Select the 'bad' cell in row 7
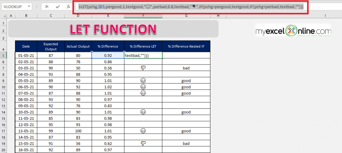Viewport: 342px width, 153px height. click(x=186, y=68)
